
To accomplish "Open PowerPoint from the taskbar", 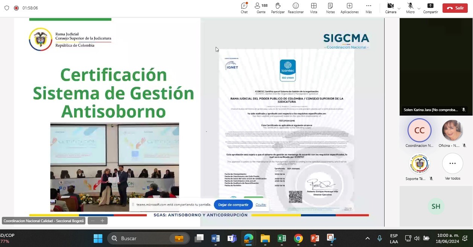I will point(315,238).
